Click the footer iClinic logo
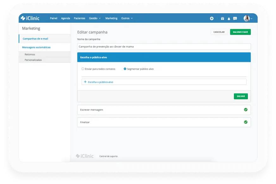Viewport: 276px width, 184px height. [x=85, y=156]
